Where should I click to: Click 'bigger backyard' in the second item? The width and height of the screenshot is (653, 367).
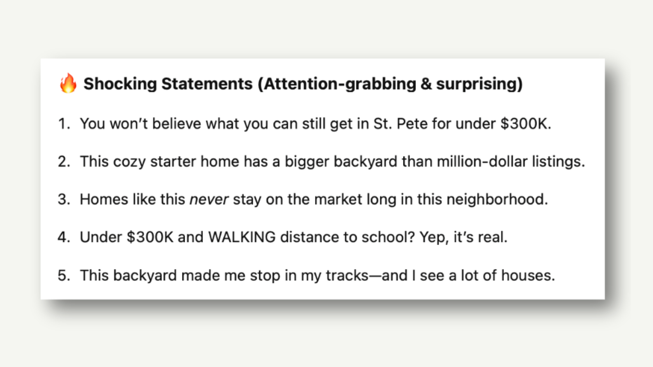[x=341, y=161]
